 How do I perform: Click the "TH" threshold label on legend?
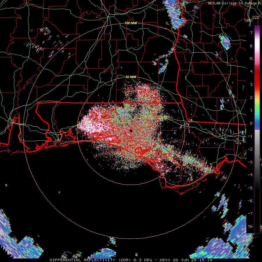click(250, 227)
